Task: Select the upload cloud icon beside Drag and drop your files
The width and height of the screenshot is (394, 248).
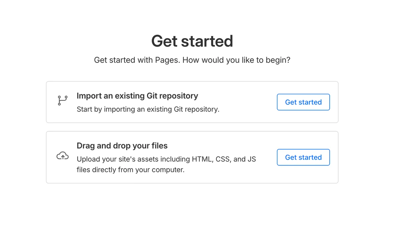Action: (x=62, y=155)
